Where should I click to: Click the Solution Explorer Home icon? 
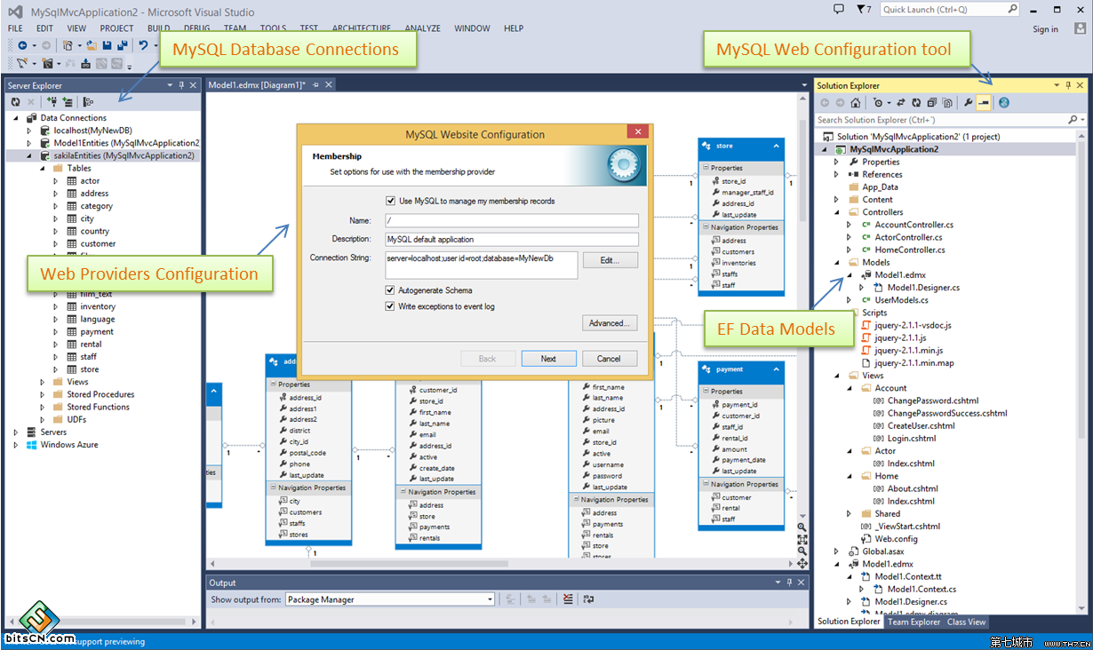(855, 103)
